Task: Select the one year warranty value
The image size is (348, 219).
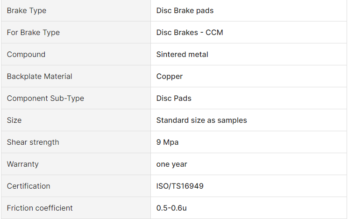Action: click(x=171, y=164)
